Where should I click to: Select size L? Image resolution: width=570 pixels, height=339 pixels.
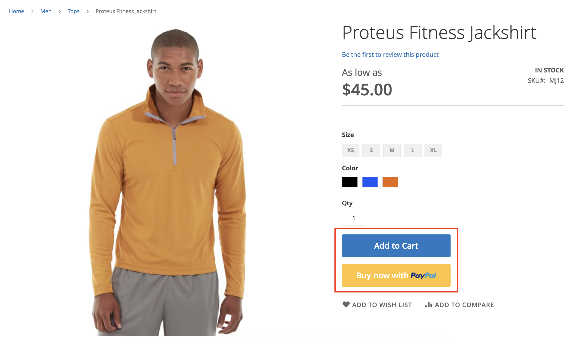[413, 150]
